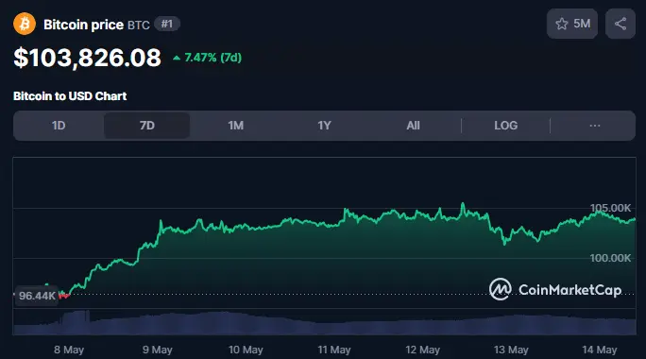The width and height of the screenshot is (646, 359).
Task: Click the 96.44K price label marker
Action: coord(37,296)
